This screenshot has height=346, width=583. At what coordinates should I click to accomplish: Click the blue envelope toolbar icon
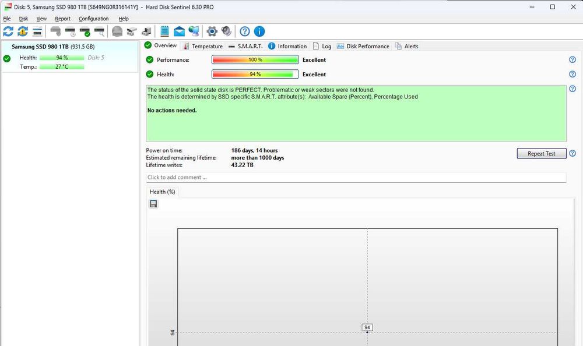coord(179,31)
